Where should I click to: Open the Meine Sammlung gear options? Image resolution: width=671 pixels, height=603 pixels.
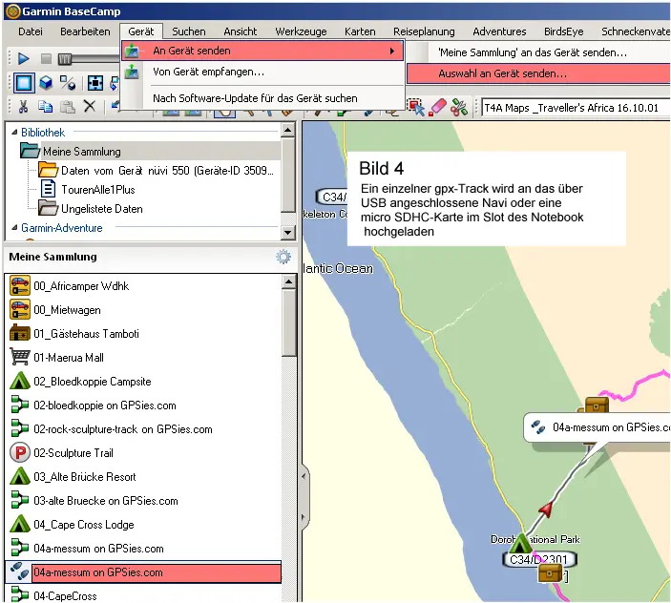[x=283, y=257]
